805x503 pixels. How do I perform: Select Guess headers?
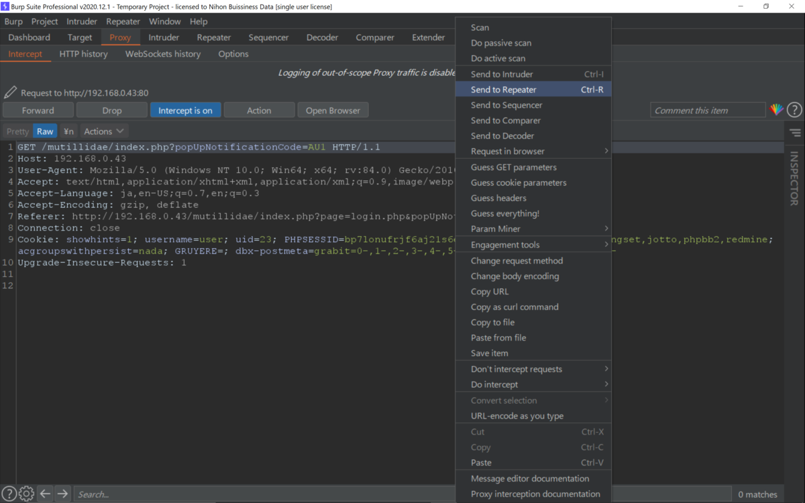[533, 198]
